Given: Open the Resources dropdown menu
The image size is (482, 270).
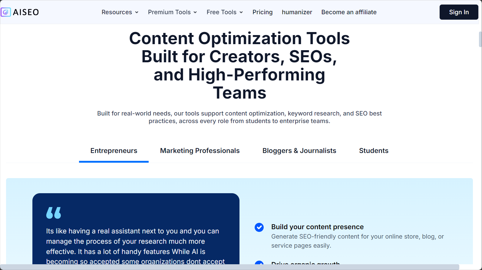Looking at the screenshot, I should (x=120, y=12).
